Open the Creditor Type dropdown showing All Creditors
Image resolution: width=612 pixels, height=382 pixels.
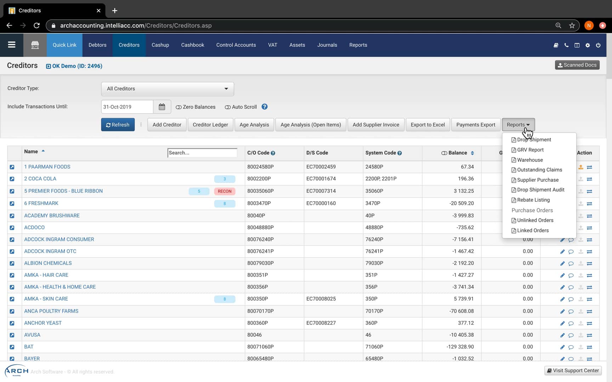(167, 89)
